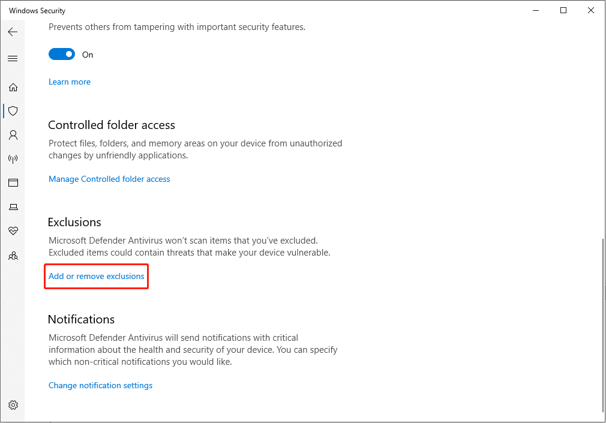The width and height of the screenshot is (606, 423).
Task: Go back using the arrow button
Action: (13, 32)
